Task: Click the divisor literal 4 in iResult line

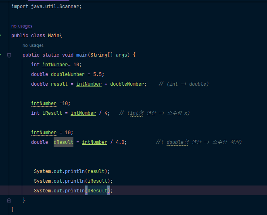Action: pos(106,113)
